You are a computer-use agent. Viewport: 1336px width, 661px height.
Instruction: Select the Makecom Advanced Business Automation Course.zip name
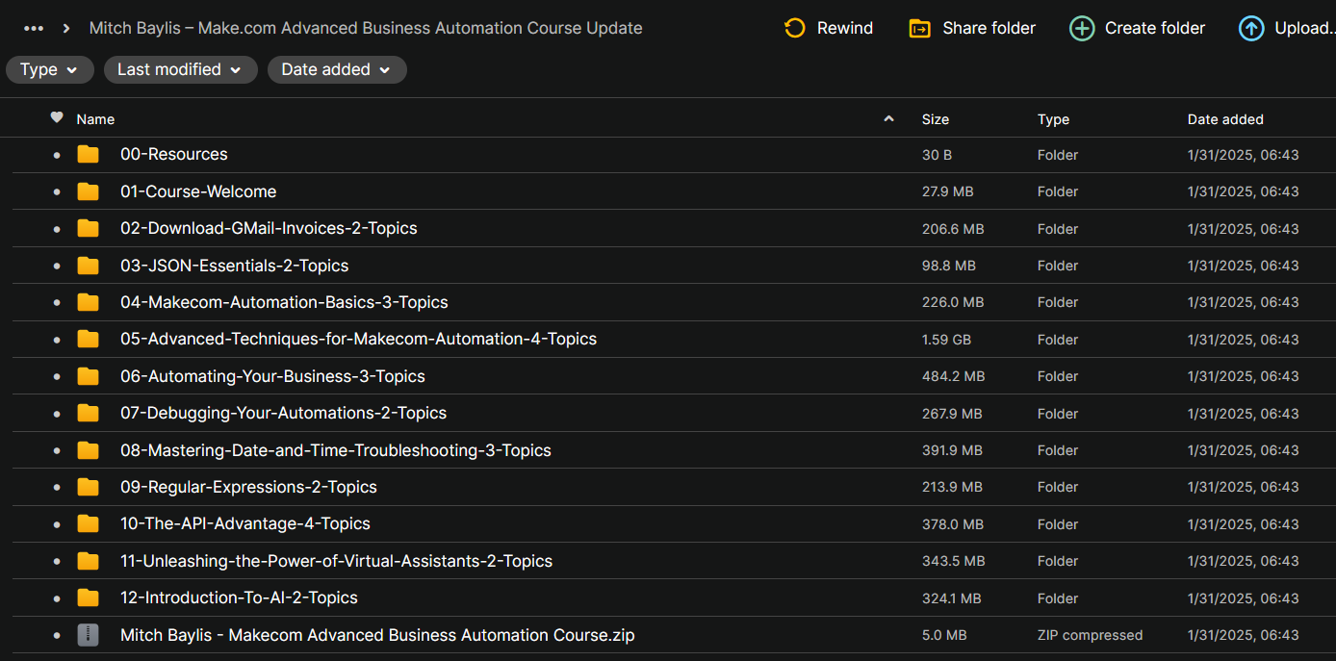tap(377, 635)
